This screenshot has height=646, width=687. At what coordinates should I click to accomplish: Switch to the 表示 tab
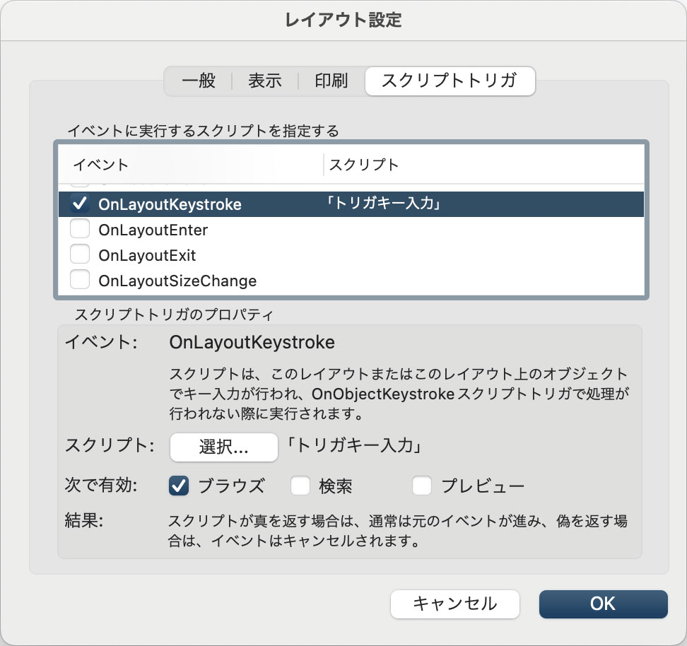click(264, 81)
